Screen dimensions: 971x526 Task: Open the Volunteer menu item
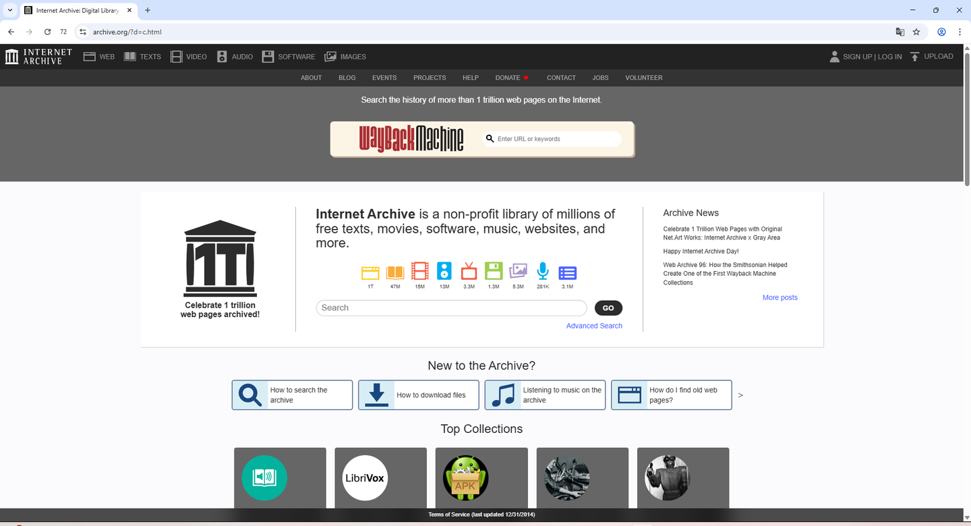point(643,78)
